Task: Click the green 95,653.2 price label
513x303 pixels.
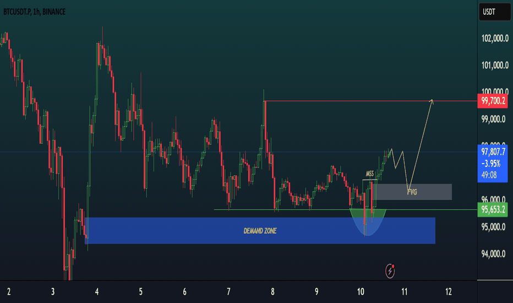Action: click(x=493, y=209)
